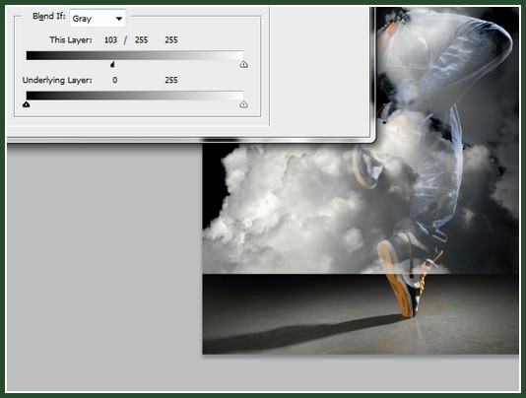Click the dancer's sneaker touching the floor

click(x=399, y=280)
